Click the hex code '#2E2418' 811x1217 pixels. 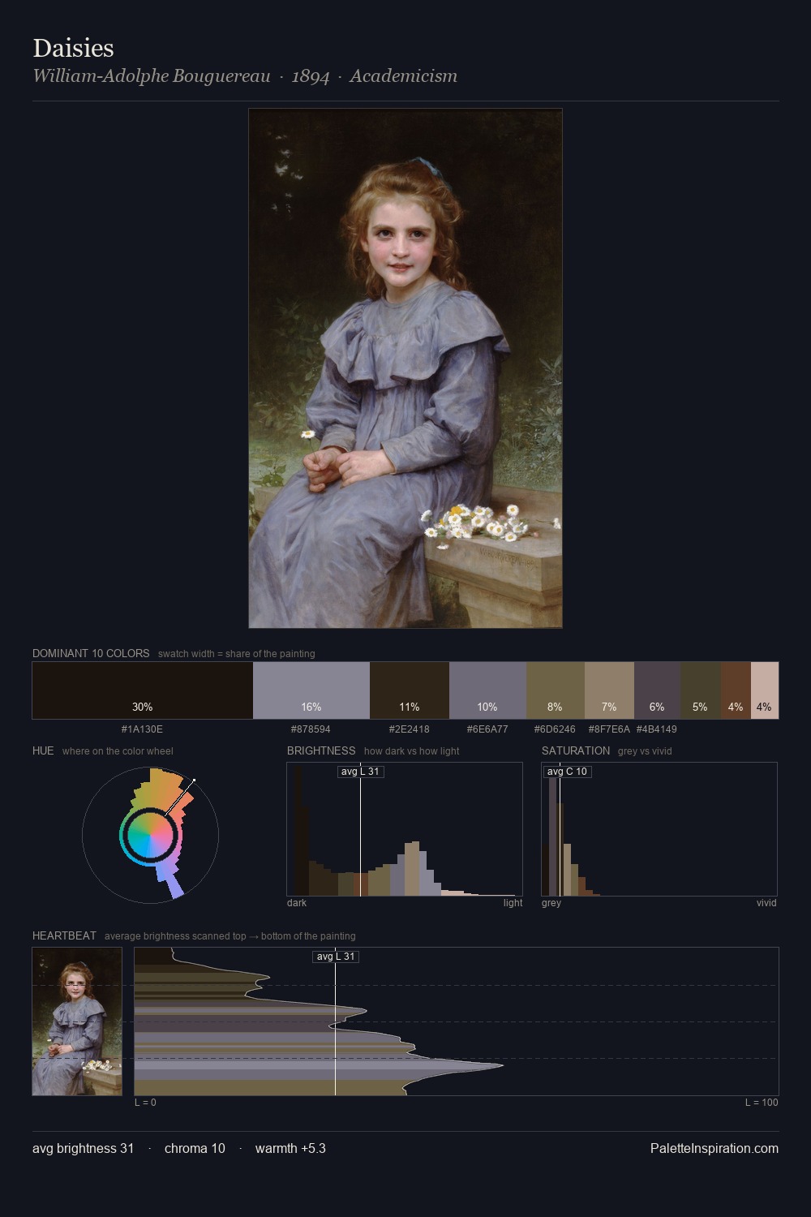coord(410,729)
